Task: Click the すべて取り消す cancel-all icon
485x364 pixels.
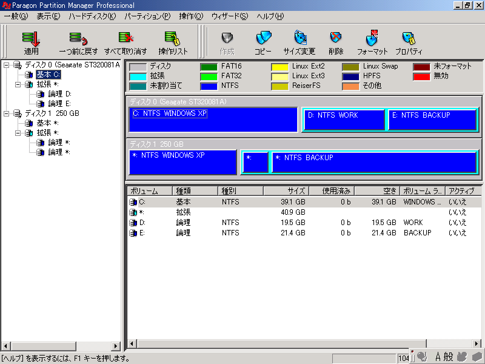Action: click(125, 38)
